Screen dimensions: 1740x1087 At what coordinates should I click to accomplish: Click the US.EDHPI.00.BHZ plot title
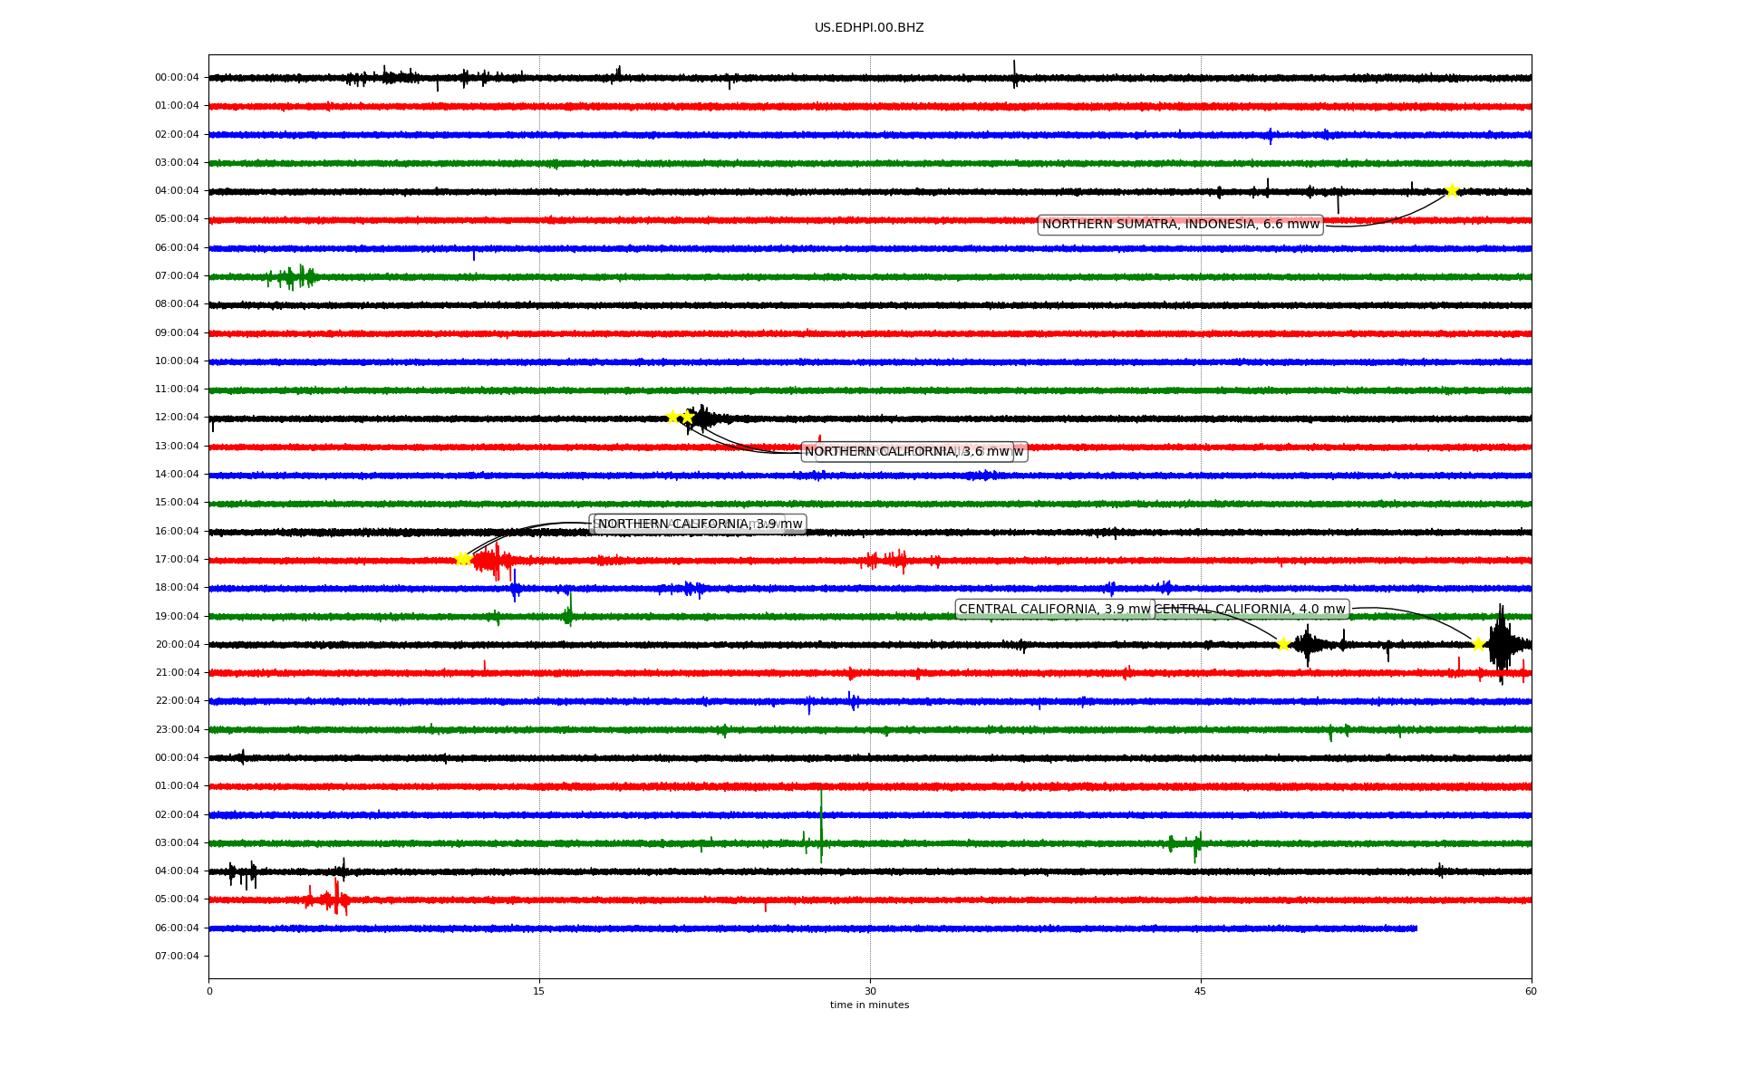coord(869,28)
